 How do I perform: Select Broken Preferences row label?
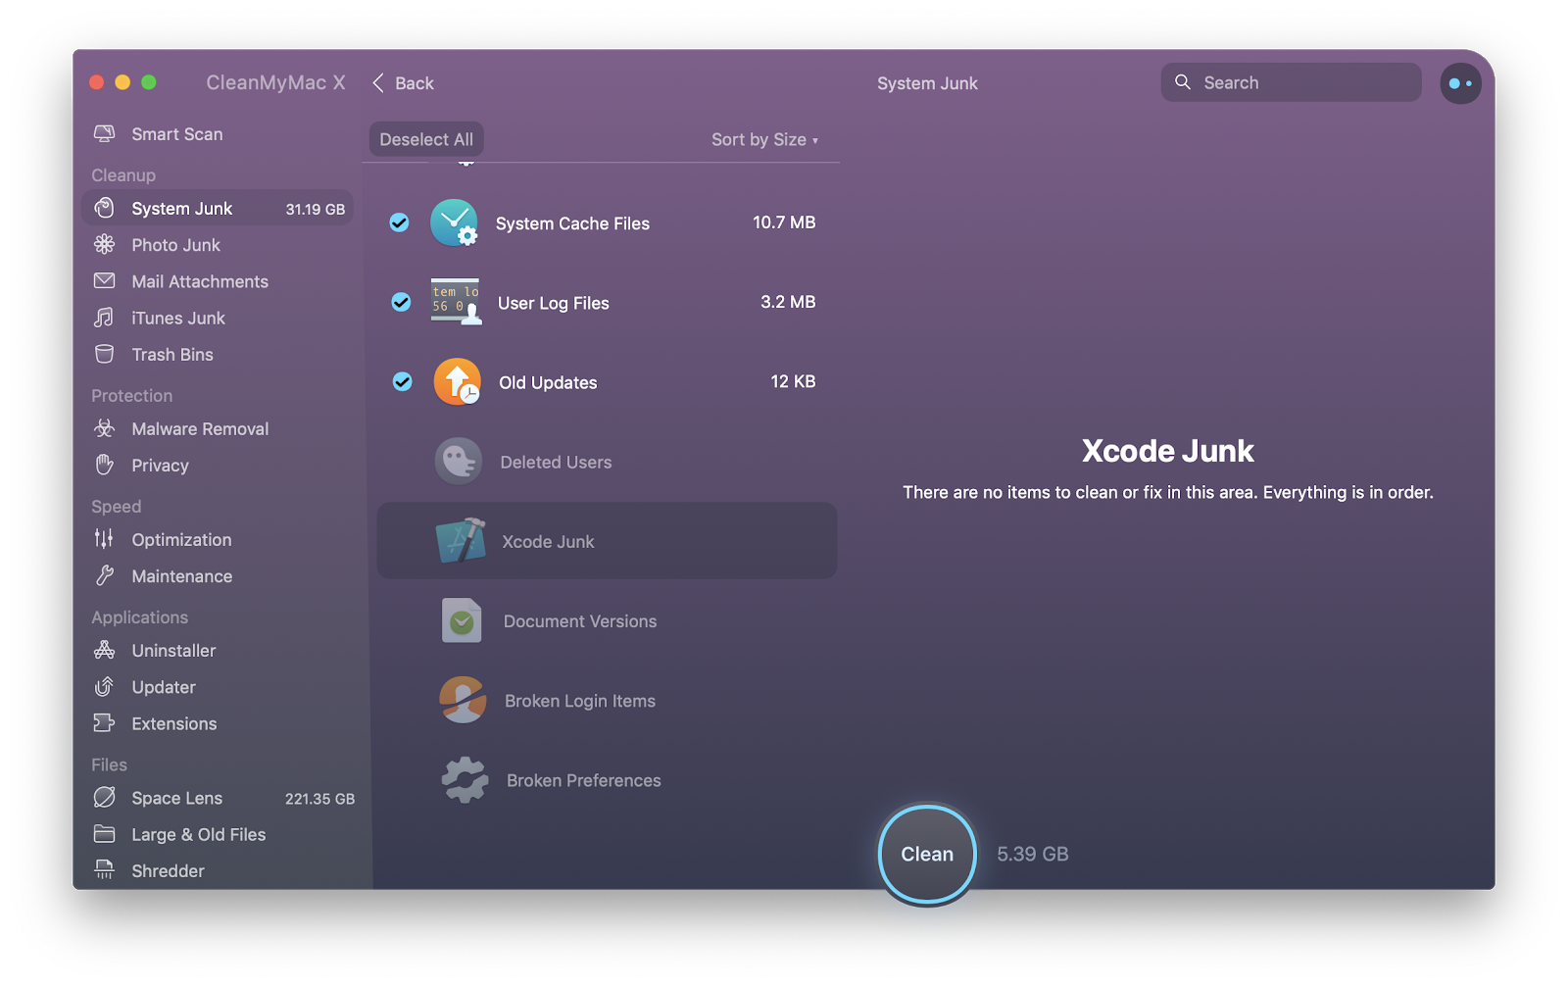coord(584,780)
